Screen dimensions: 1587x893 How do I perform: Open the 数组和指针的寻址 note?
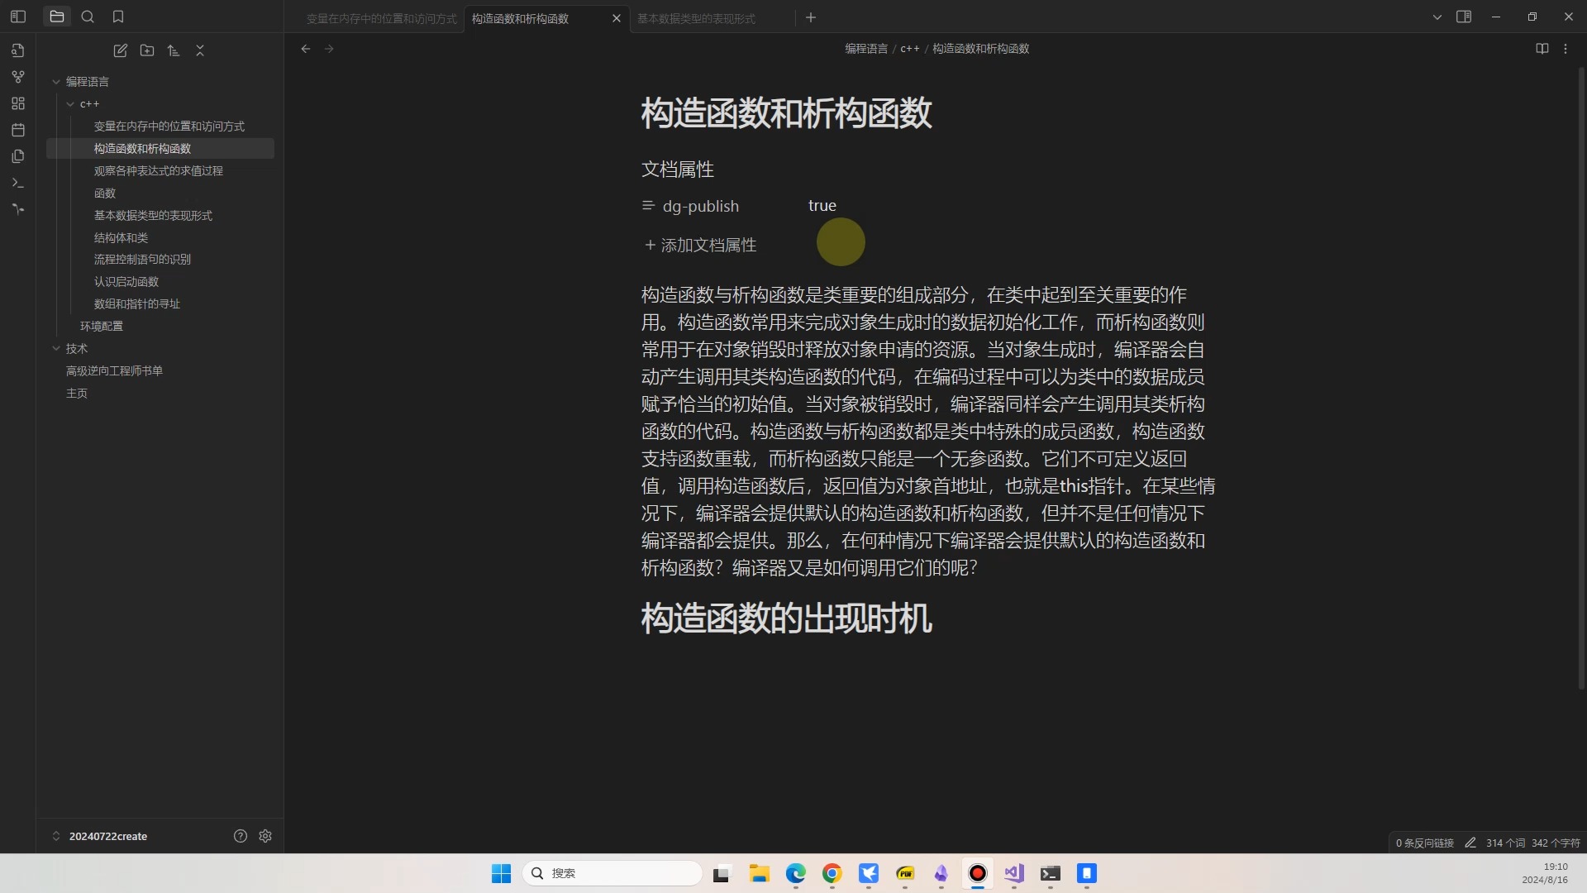(x=137, y=304)
